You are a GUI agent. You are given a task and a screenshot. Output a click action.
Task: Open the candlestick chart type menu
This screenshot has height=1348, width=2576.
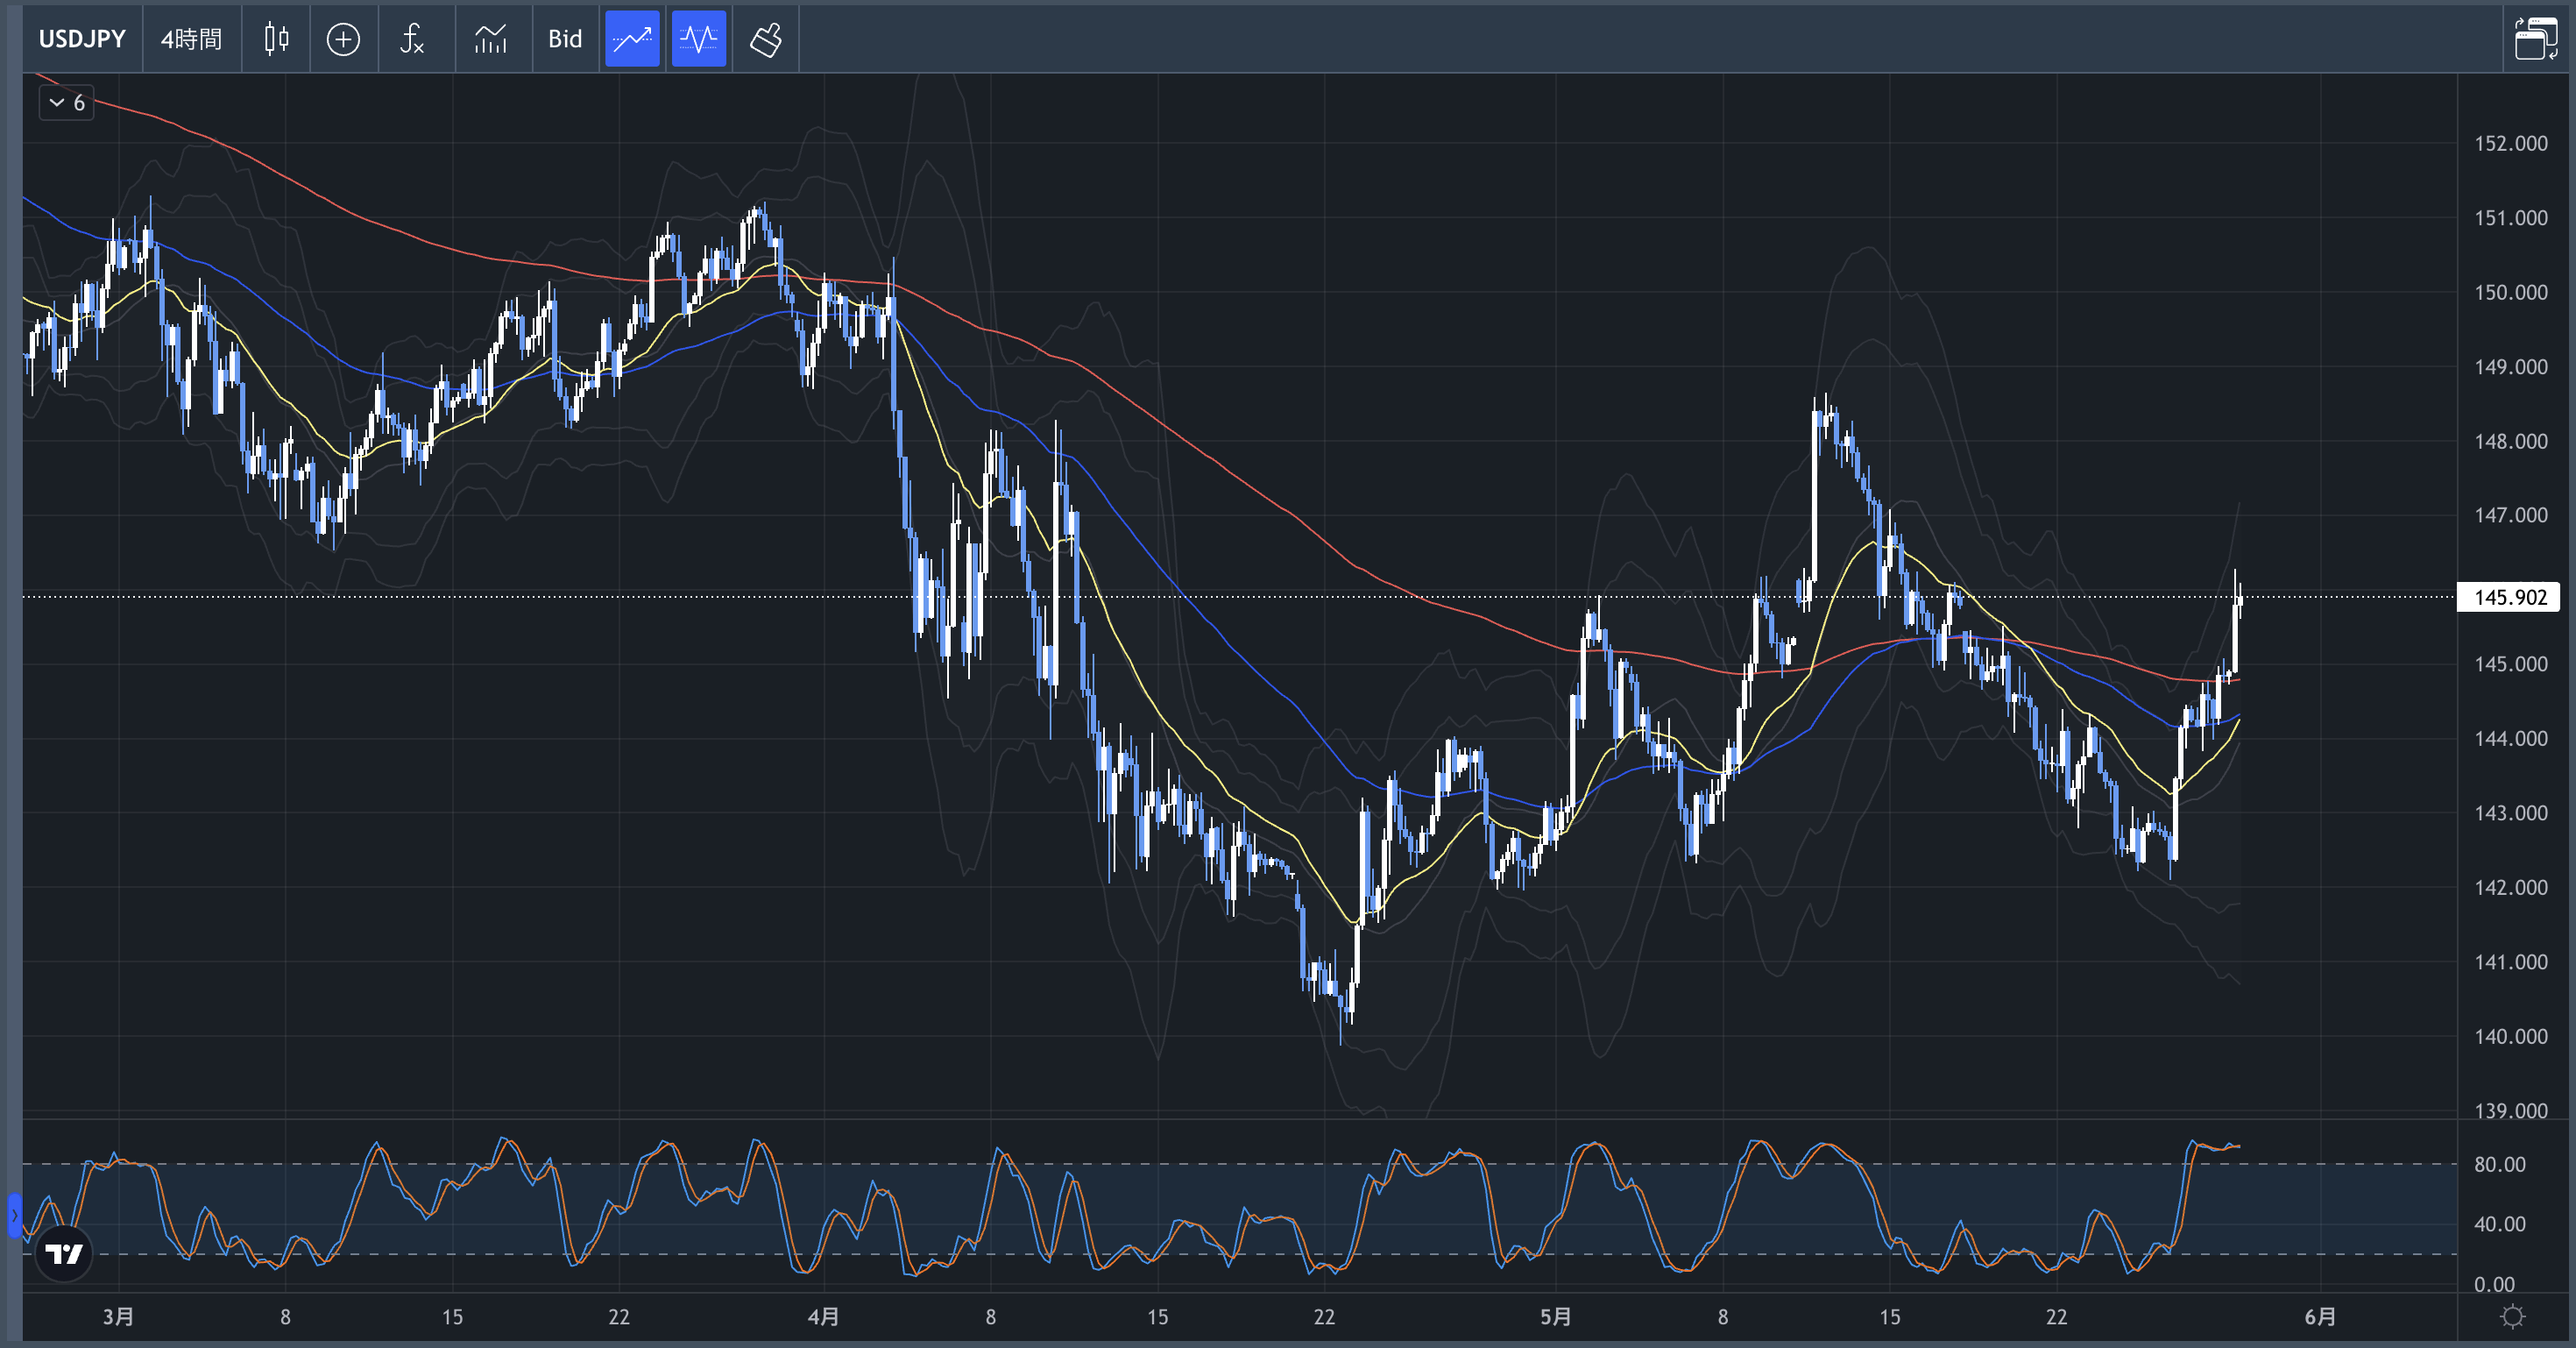pos(276,39)
